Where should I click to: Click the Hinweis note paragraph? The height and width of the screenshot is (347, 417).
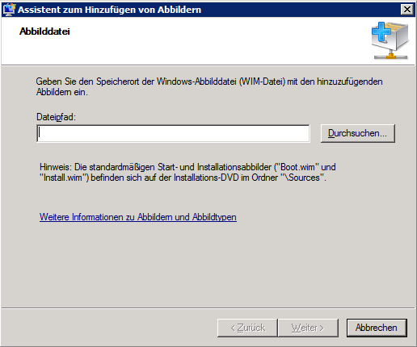(x=187, y=172)
